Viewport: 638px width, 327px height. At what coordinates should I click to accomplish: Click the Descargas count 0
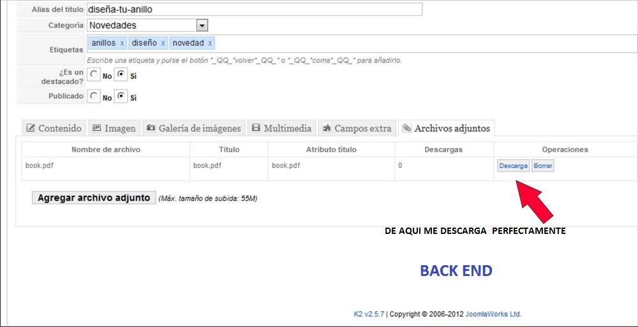click(401, 166)
